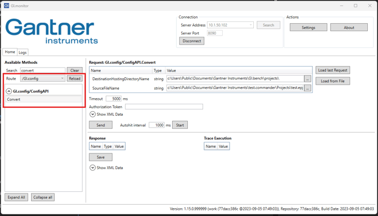Start the autohit
Viewport: 378px width, 216px height.
pos(180,125)
